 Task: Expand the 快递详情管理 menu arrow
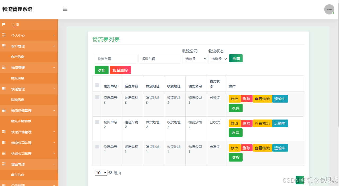click(x=54, y=132)
